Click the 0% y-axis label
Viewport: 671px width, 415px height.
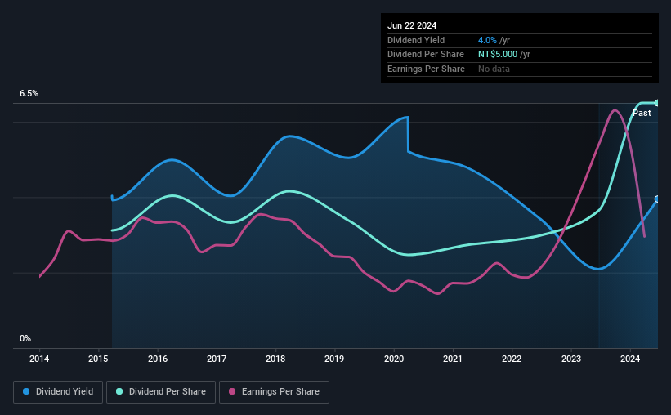[25, 338]
